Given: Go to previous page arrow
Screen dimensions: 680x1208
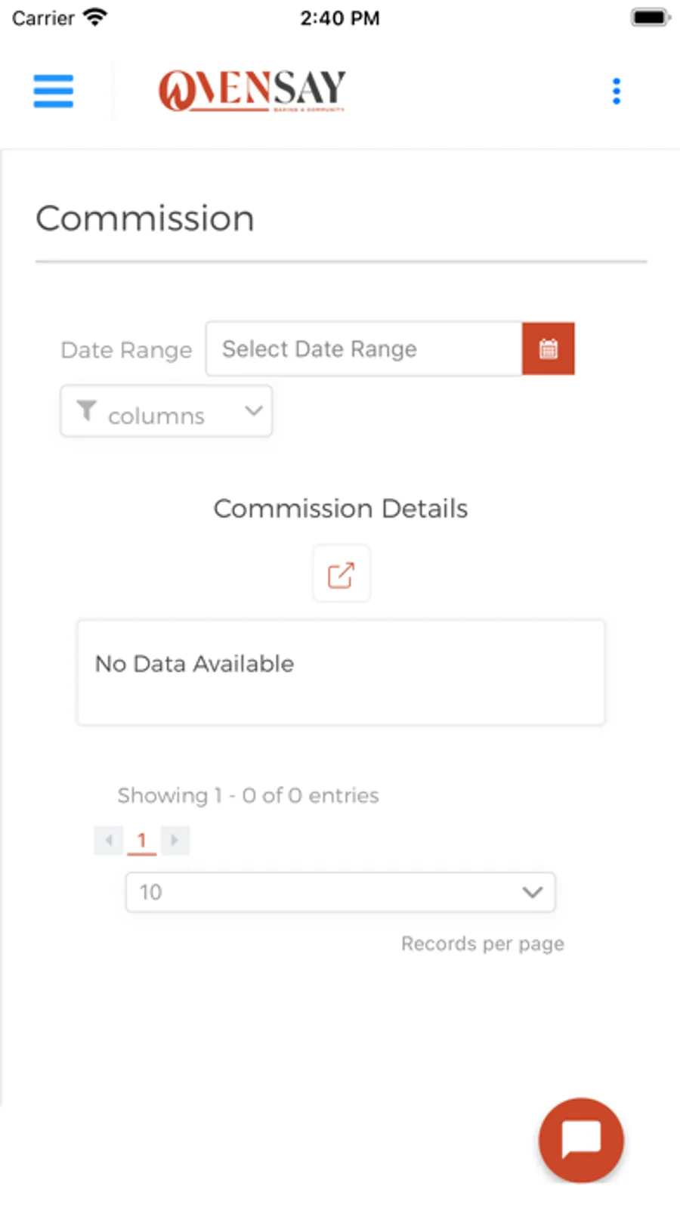Looking at the screenshot, I should coord(109,840).
